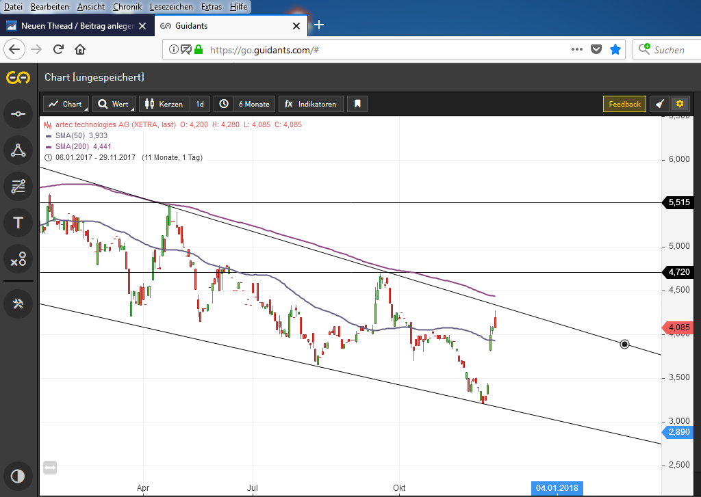Click the bookmark icon in chart toolbar
701x497 pixels.
[357, 104]
